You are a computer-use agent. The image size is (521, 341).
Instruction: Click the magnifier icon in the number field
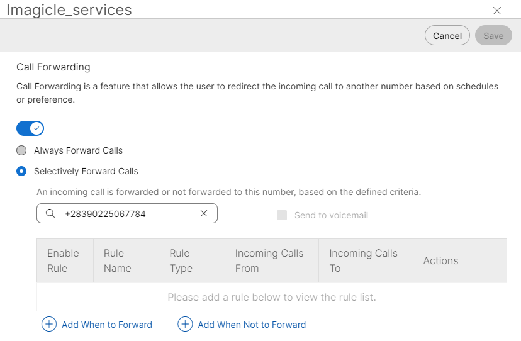click(50, 214)
